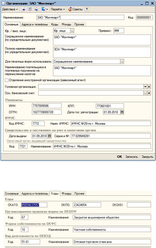Toggle Отделение иностранной организации checkbox
The width and height of the screenshot is (156, 248).
pos(7,80)
